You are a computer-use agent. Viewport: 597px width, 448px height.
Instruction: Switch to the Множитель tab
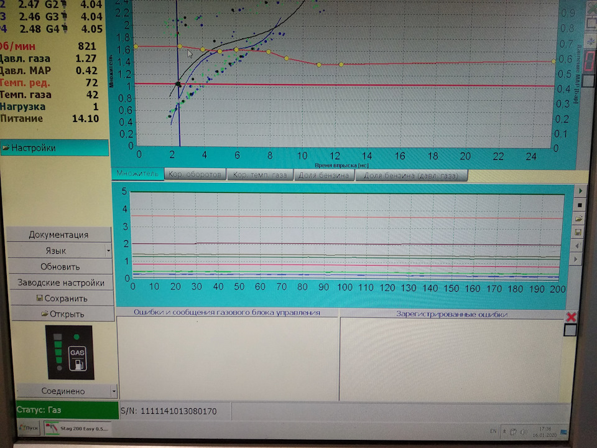tap(137, 174)
